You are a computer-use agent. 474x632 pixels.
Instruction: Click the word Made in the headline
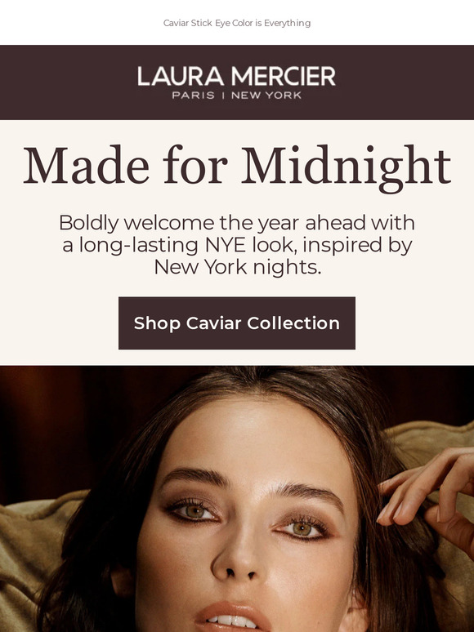click(x=86, y=165)
